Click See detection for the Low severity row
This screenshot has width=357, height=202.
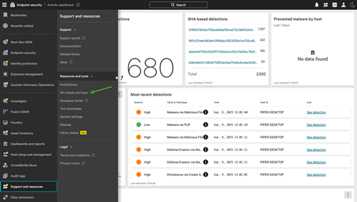tap(316, 125)
